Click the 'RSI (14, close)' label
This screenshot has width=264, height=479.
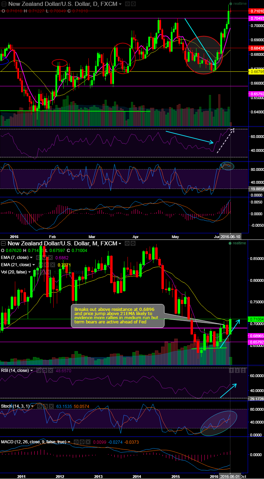coord(15,371)
